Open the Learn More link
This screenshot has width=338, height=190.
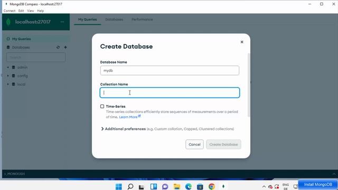click(x=130, y=117)
